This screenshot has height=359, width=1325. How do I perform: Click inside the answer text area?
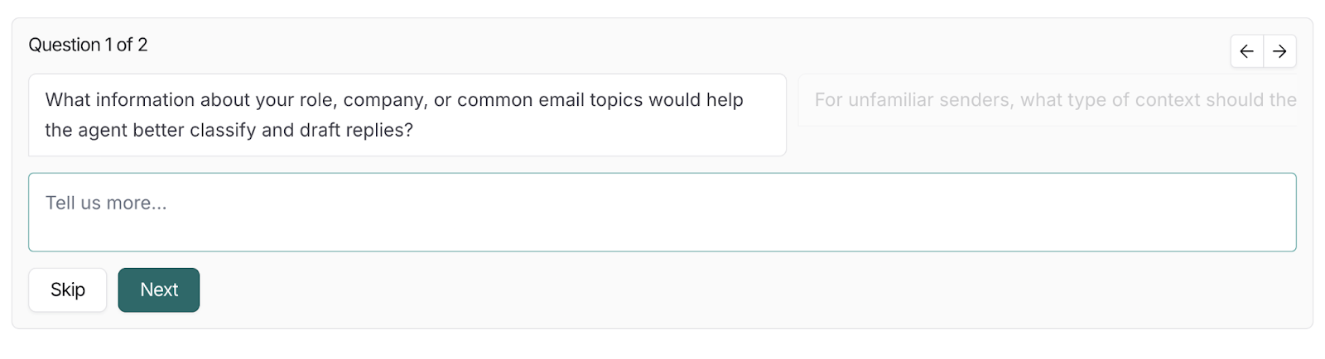662,212
